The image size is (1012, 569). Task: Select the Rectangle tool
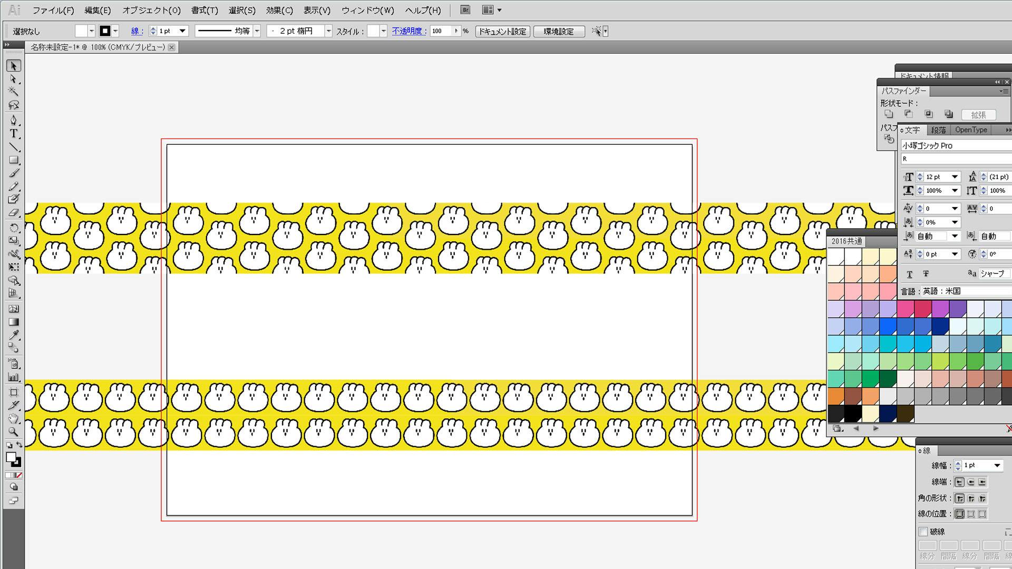pyautogui.click(x=14, y=160)
